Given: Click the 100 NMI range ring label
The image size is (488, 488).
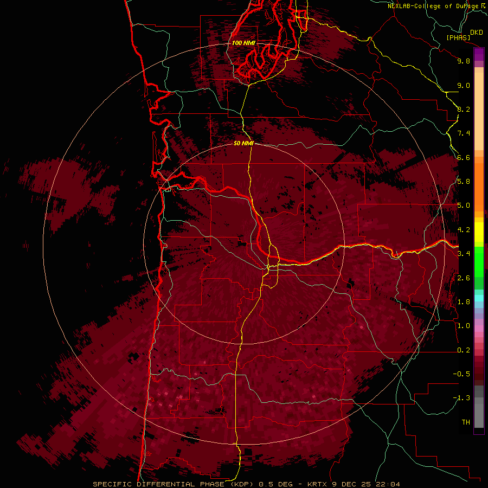Looking at the screenshot, I should 243,43.
